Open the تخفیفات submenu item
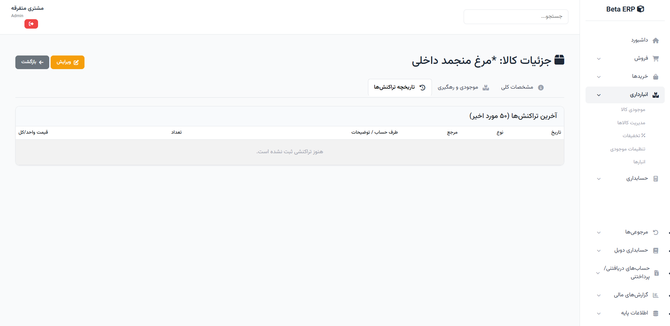This screenshot has height=326, width=670. tap(634, 136)
